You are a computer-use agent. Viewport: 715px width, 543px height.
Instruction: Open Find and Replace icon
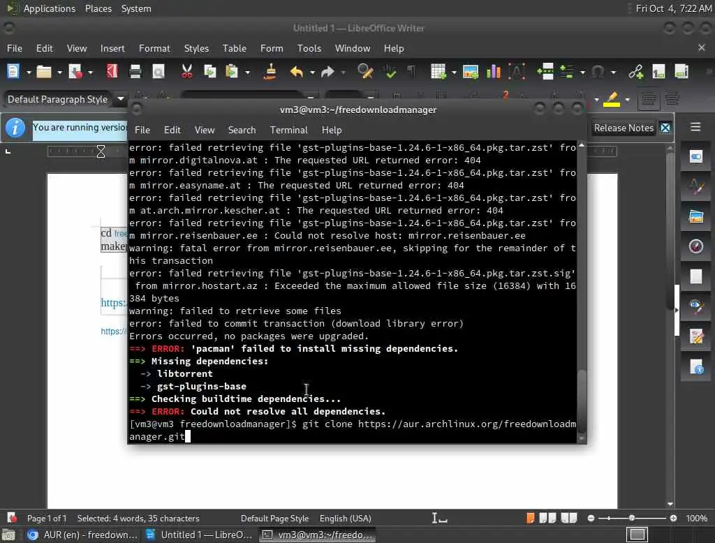tap(365, 72)
